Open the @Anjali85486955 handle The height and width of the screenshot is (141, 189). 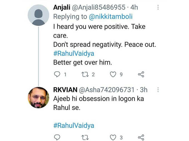click(x=99, y=7)
